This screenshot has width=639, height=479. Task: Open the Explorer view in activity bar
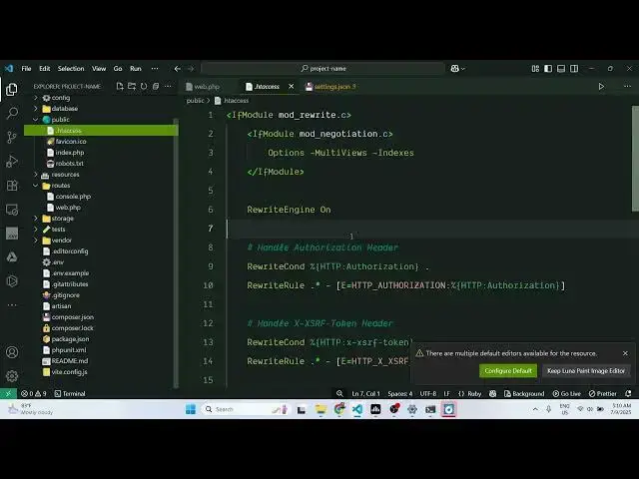(12, 89)
